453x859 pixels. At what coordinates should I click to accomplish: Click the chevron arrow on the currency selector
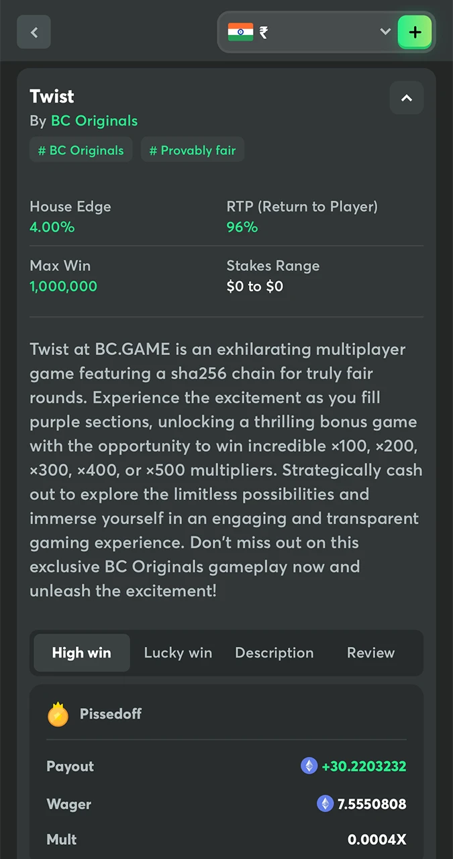385,32
